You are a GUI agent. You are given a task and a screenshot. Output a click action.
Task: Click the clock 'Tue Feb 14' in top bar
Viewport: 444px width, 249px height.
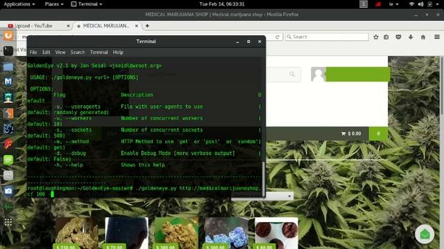[222, 4]
